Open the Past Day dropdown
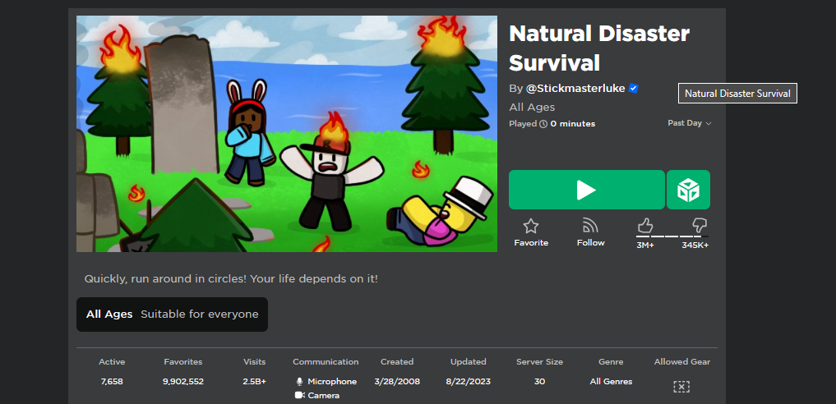The height and width of the screenshot is (404, 836). click(690, 123)
